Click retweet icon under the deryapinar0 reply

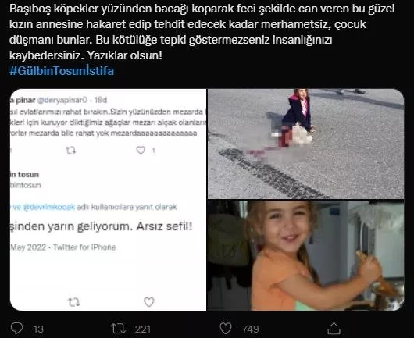tap(71, 151)
